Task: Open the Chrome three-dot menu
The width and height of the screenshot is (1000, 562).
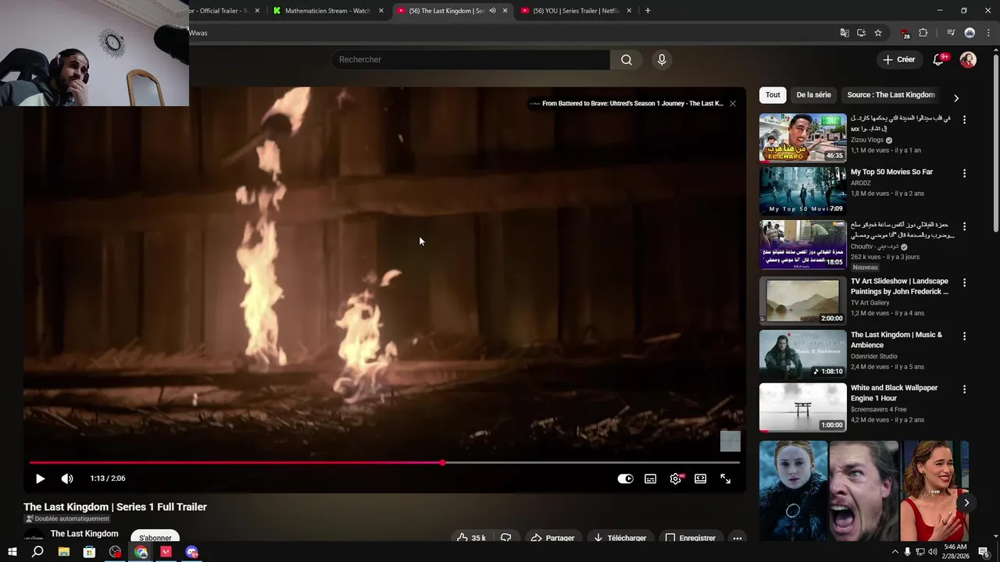Action: (x=987, y=33)
